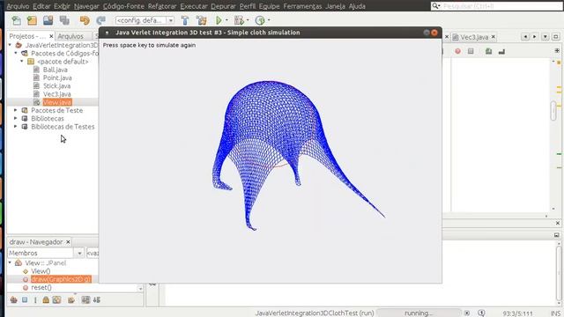This screenshot has width=564, height=317.
Task: Collapse the View :: JPanel navigator node
Action: pyautogui.click(x=10, y=262)
